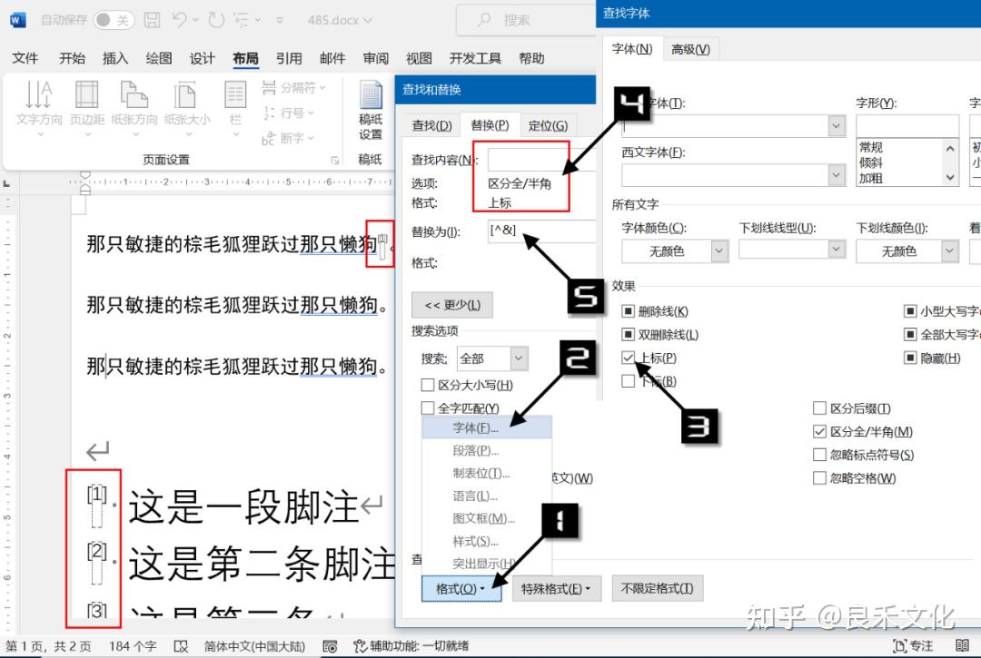Click the 文字方向 text direction icon
This screenshot has height=658, width=981.
39,94
